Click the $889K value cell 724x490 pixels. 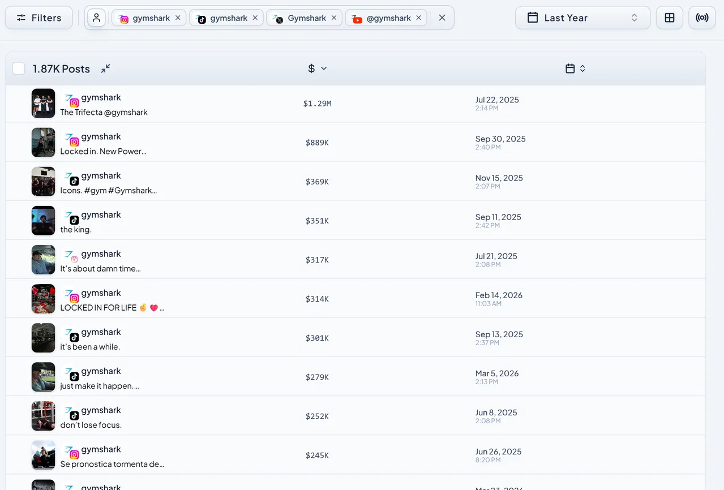click(x=318, y=143)
